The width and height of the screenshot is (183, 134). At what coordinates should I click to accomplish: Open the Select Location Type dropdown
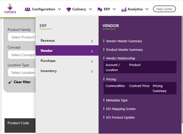22,73
